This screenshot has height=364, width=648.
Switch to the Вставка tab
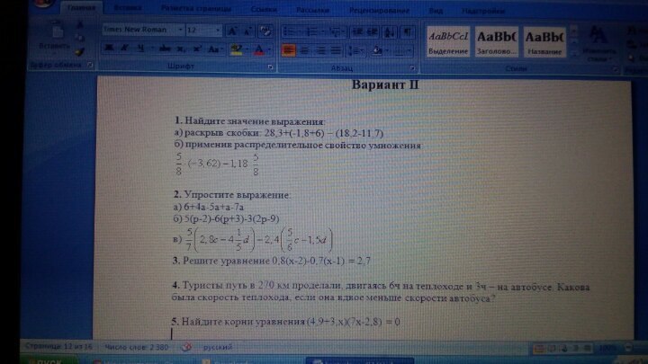(x=127, y=8)
